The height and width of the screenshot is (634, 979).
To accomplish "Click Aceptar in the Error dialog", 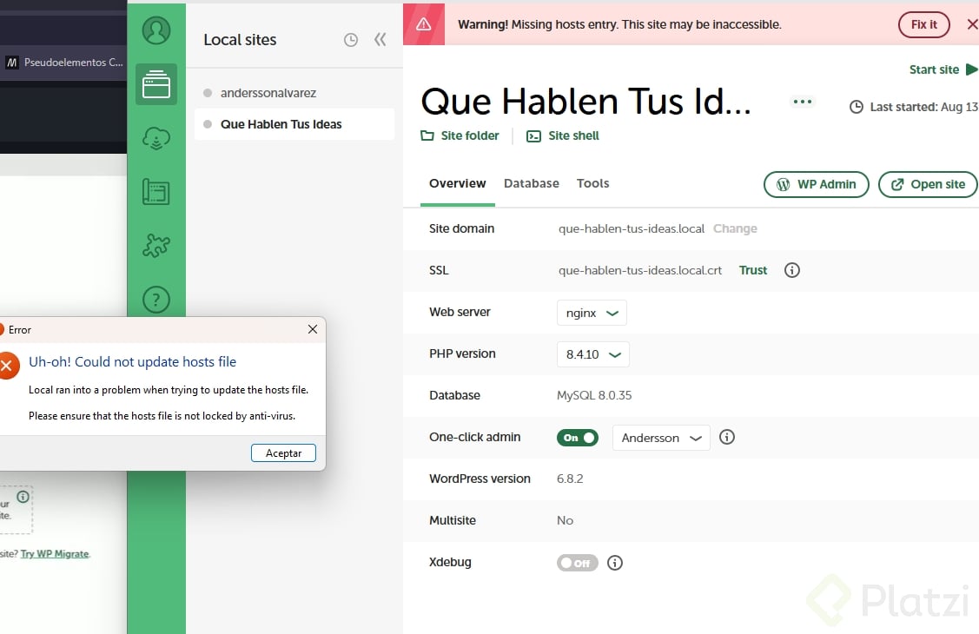I will pos(283,453).
